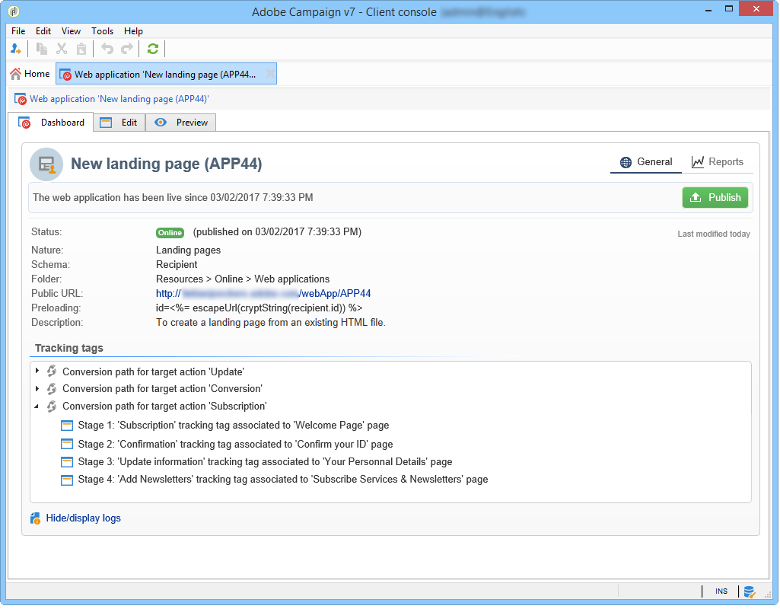Screen dimensions: 780x609
Task: Open the Help menu
Action: (133, 31)
